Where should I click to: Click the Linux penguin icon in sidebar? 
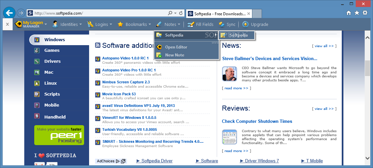point(37,83)
